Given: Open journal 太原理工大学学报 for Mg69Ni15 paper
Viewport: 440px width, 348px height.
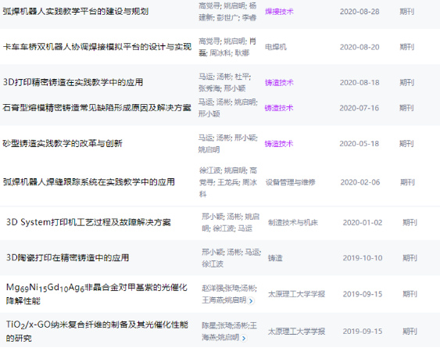Looking at the screenshot, I should [296, 294].
